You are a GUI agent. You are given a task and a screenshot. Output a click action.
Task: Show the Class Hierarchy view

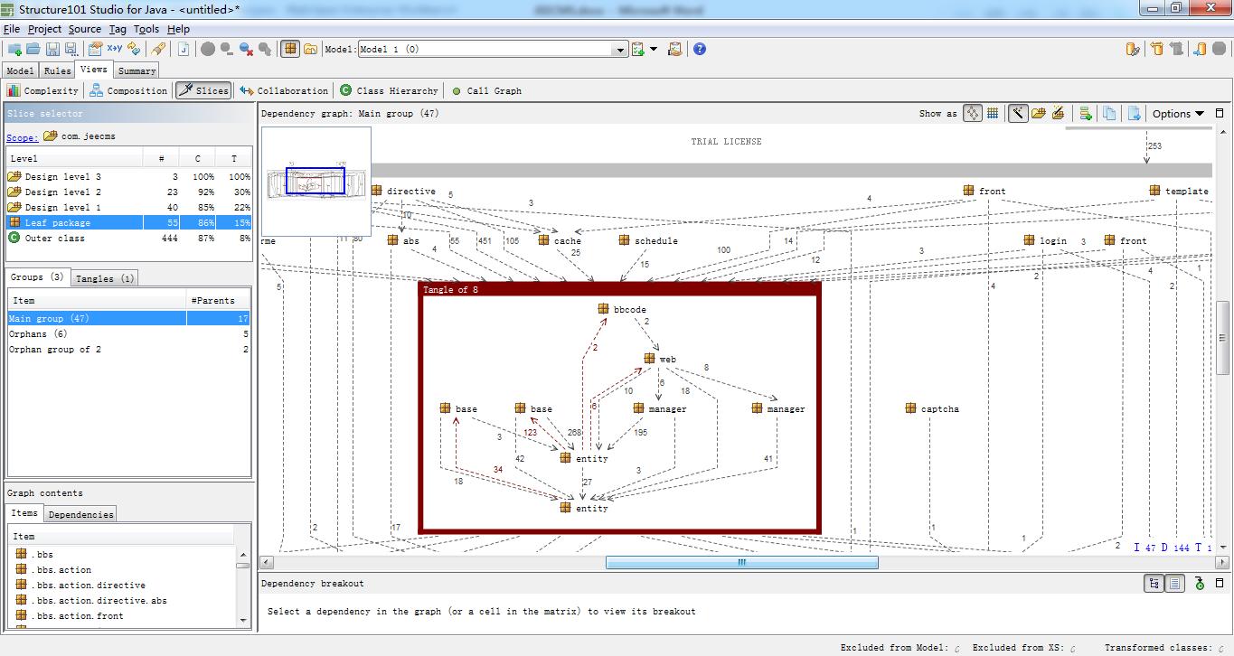[390, 90]
